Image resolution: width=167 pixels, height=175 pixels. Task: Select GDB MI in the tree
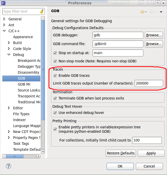point(24,84)
